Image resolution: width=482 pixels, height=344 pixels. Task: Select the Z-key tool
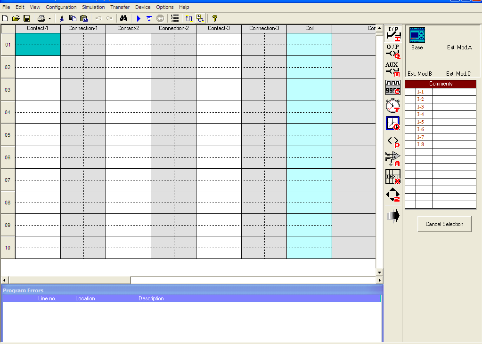tap(392, 195)
